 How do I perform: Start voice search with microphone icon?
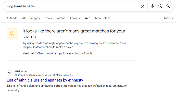(x=152, y=6)
